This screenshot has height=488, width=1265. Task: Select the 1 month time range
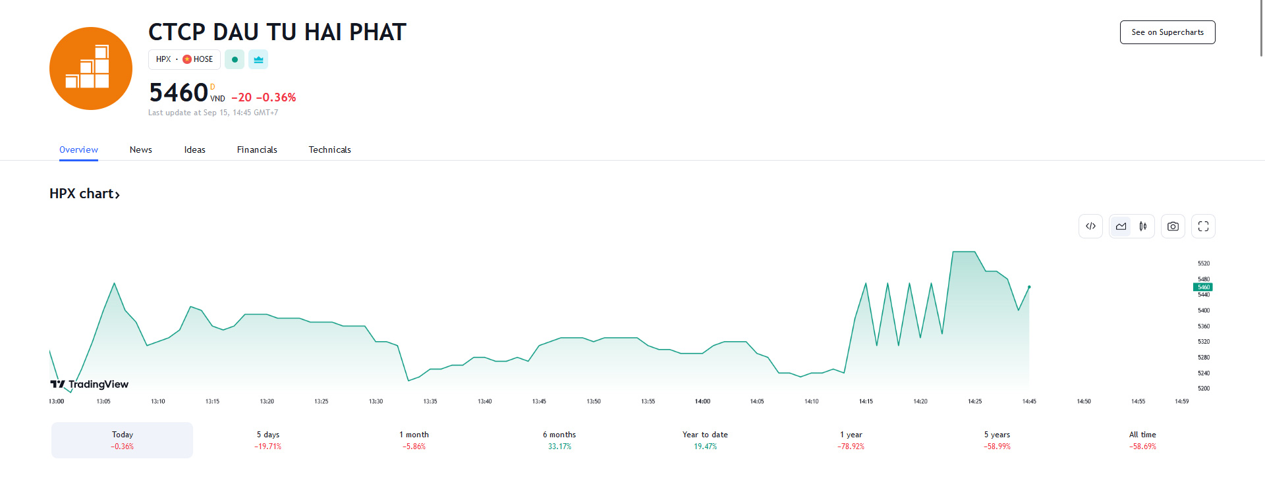414,440
